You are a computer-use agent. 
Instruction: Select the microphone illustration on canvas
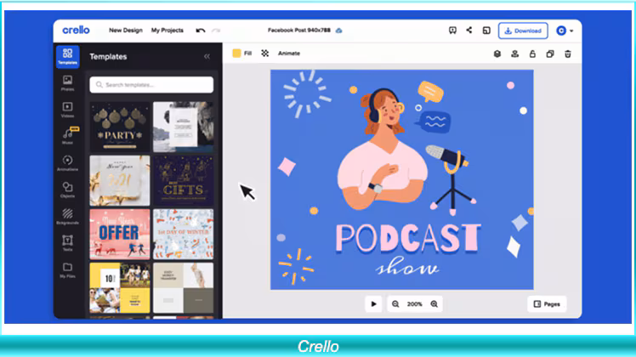coord(451,178)
